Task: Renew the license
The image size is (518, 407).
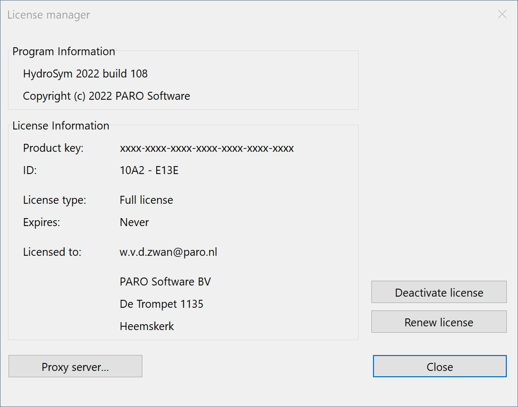Action: coord(439,322)
